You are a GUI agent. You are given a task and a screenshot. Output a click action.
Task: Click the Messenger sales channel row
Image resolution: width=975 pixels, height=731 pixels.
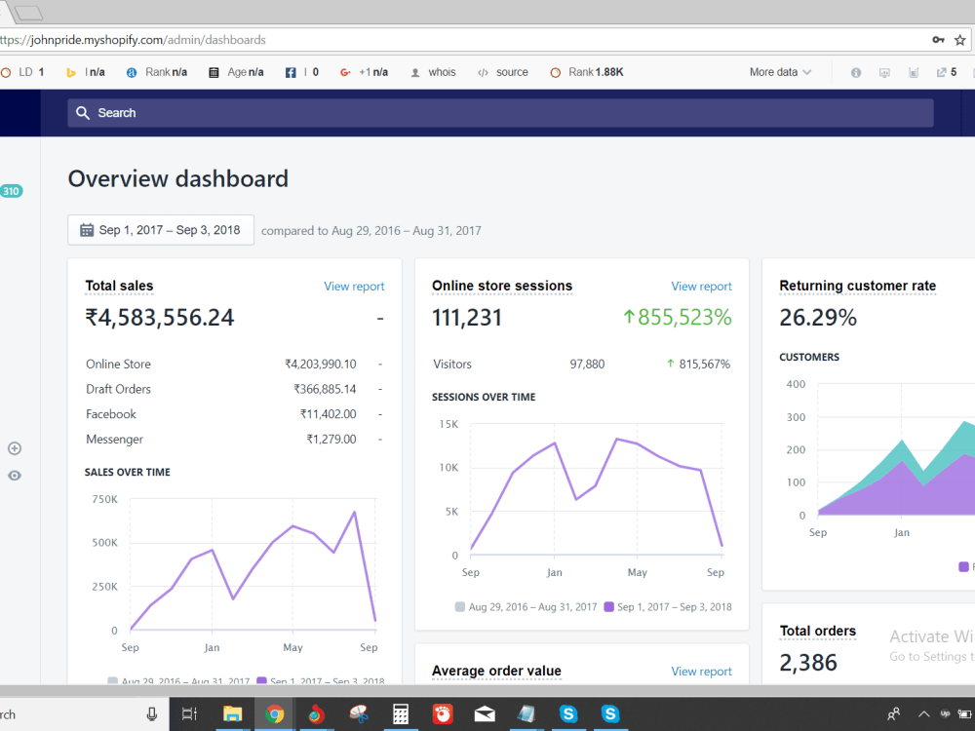(234, 440)
